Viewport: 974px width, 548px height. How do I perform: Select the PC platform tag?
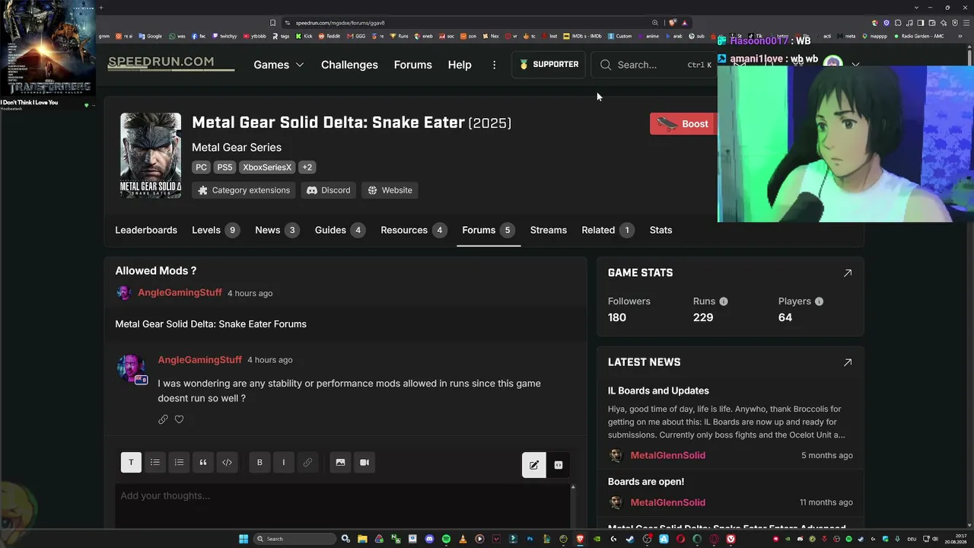pos(201,167)
